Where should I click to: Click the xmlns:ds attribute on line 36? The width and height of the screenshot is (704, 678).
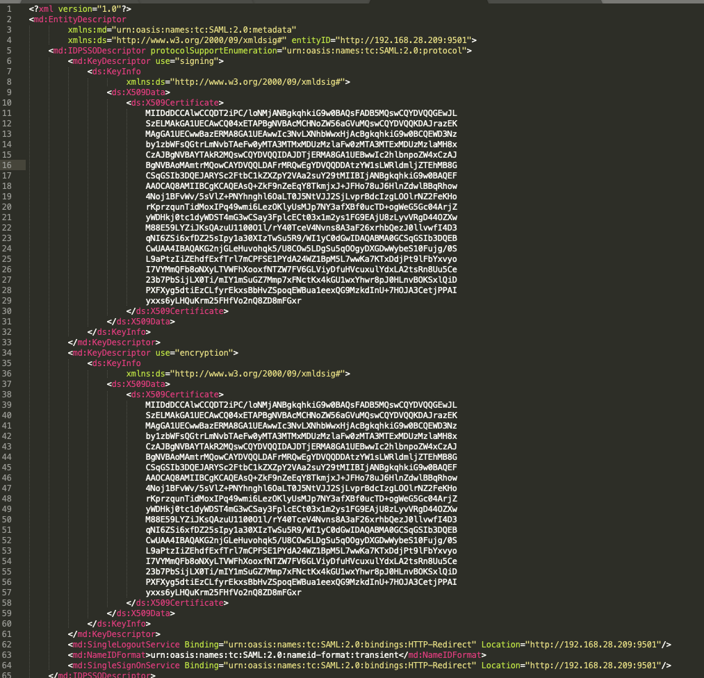[236, 373]
